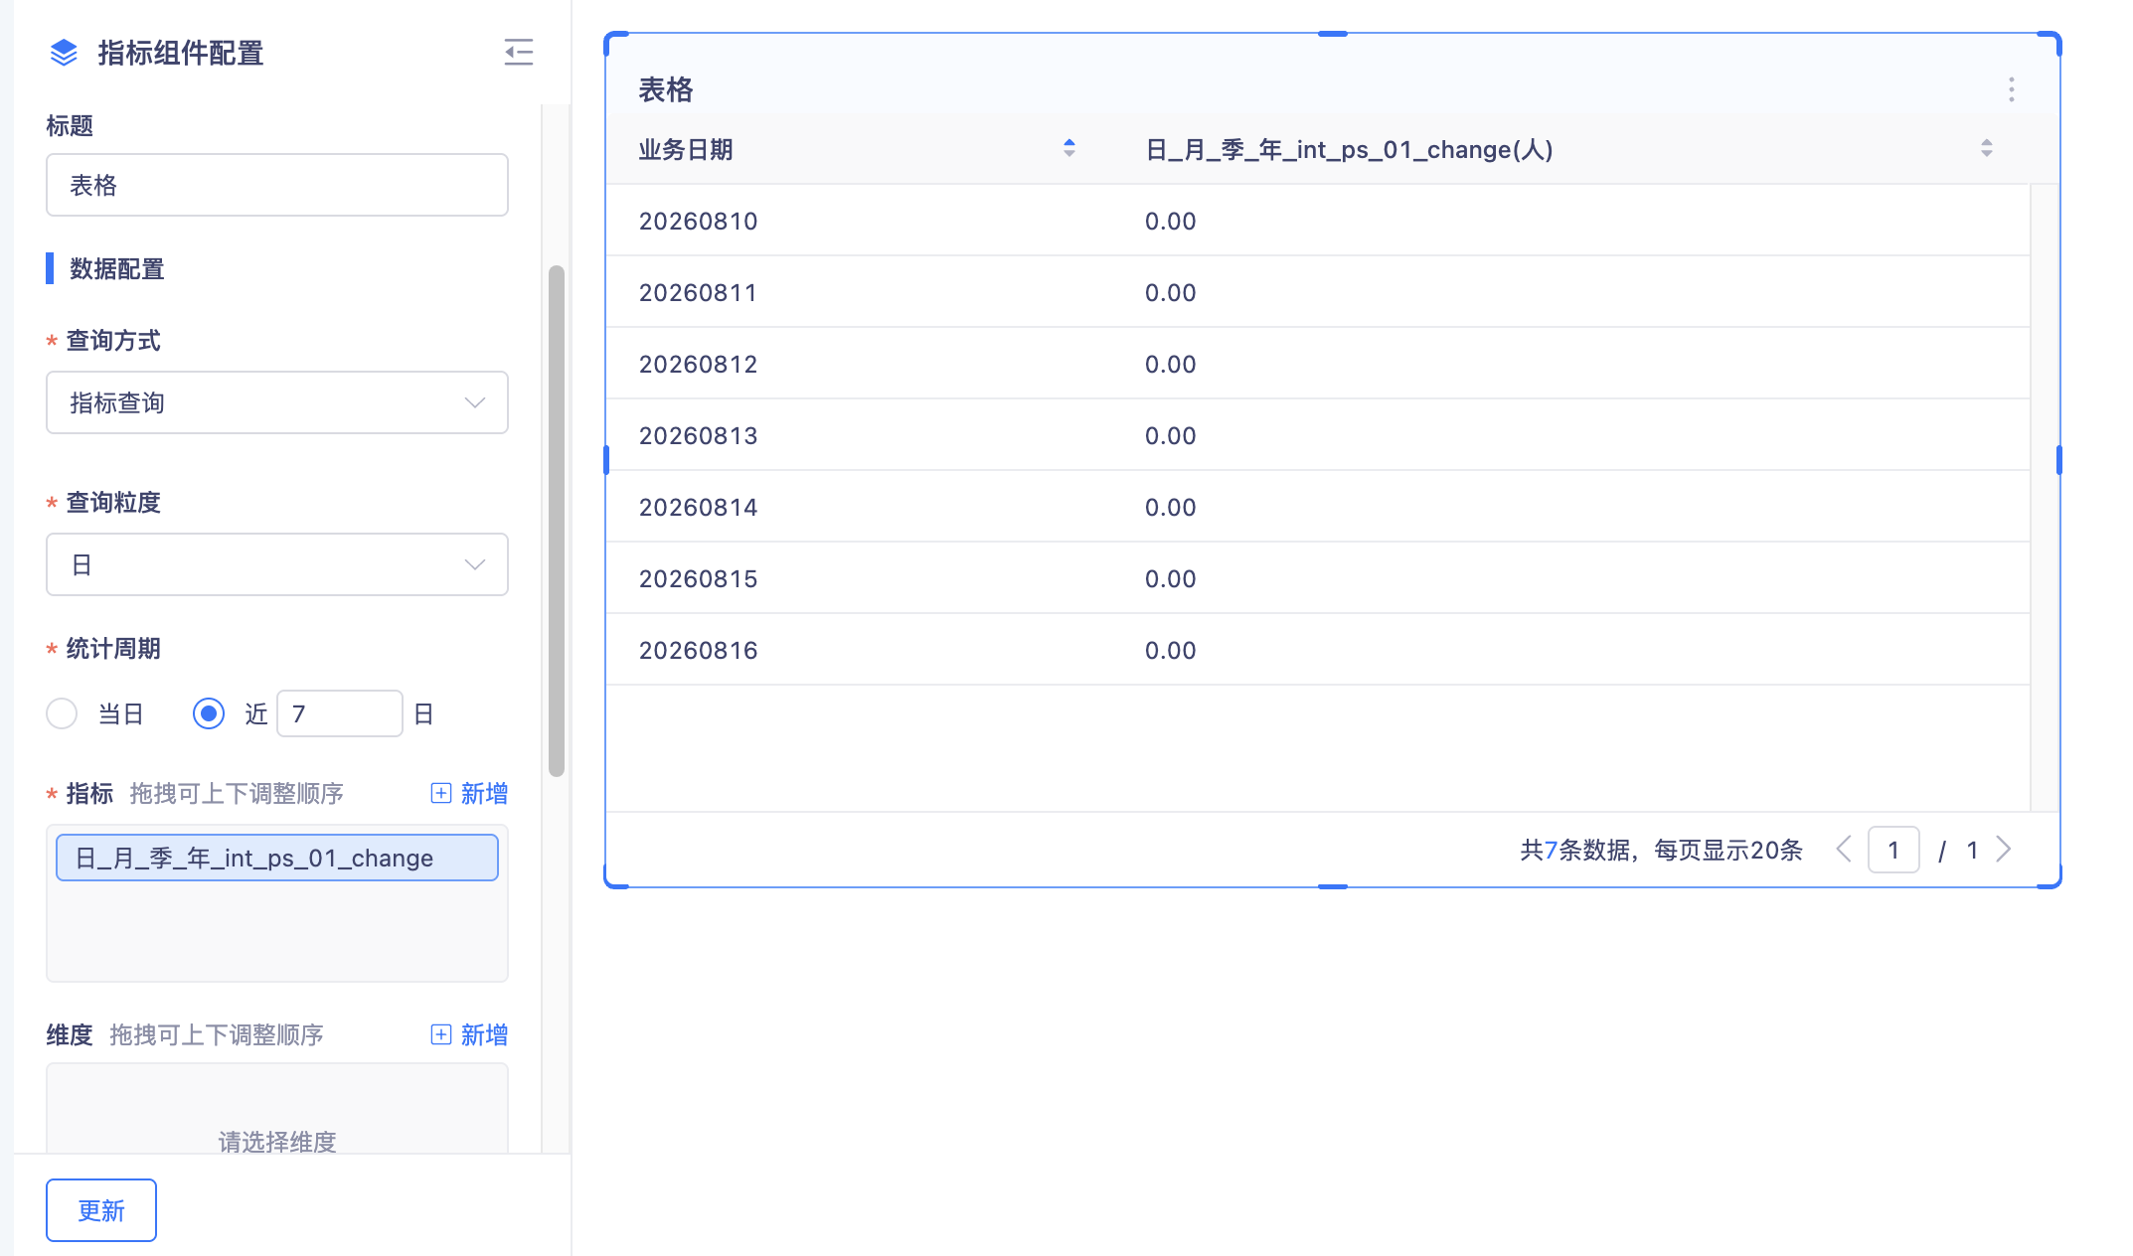The width and height of the screenshot is (2133, 1256).
Task: Click the 业务日期 column header text
Action: pos(686,149)
